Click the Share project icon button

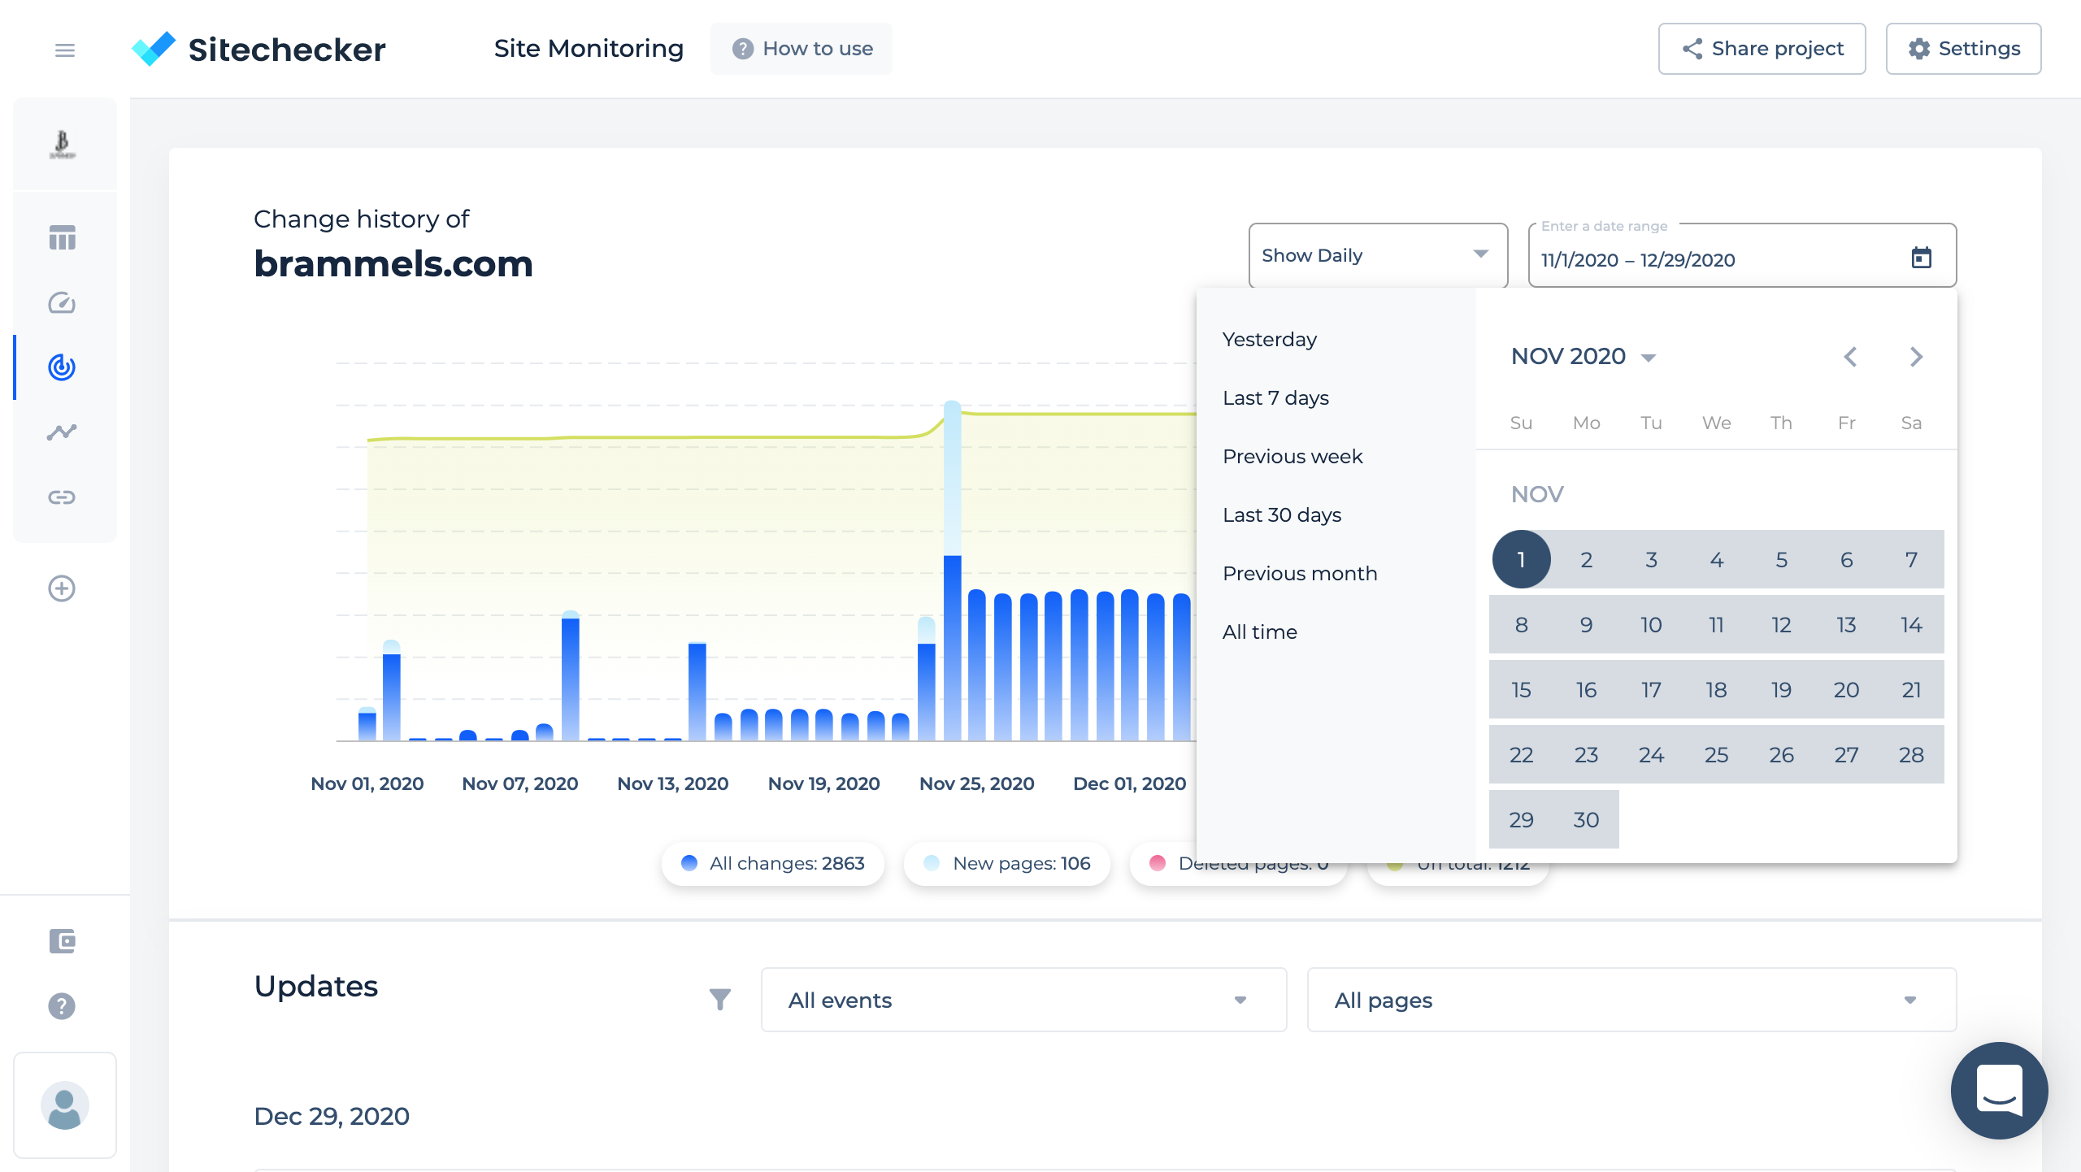1692,49
